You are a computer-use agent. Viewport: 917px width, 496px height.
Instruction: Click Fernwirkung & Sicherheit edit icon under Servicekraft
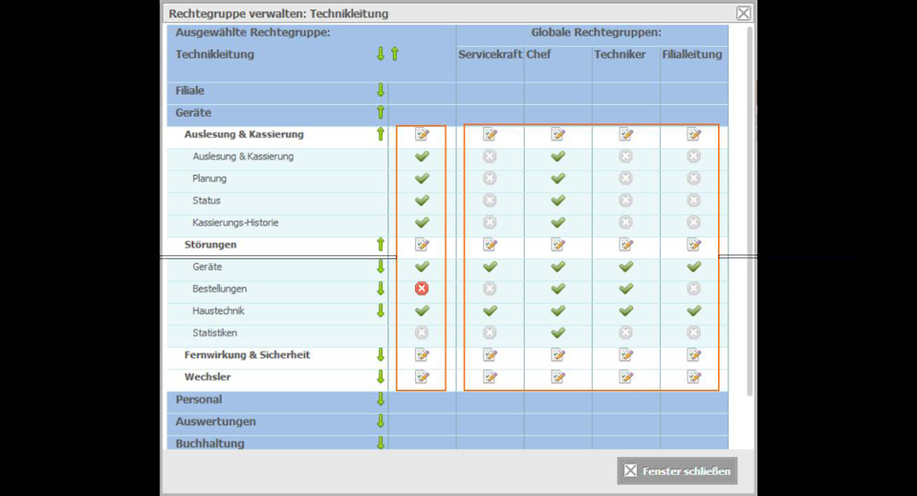tap(491, 355)
